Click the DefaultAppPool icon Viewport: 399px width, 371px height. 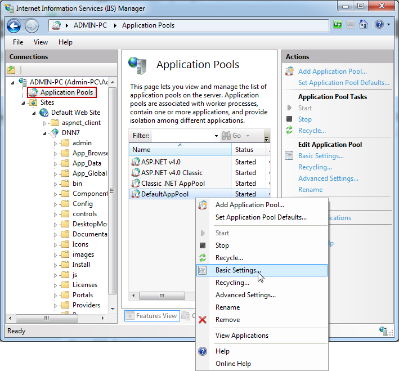(x=136, y=194)
